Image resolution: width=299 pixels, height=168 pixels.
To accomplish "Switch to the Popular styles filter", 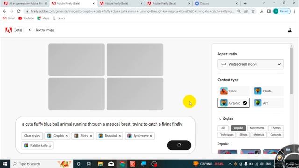I will pyautogui.click(x=238, y=128).
